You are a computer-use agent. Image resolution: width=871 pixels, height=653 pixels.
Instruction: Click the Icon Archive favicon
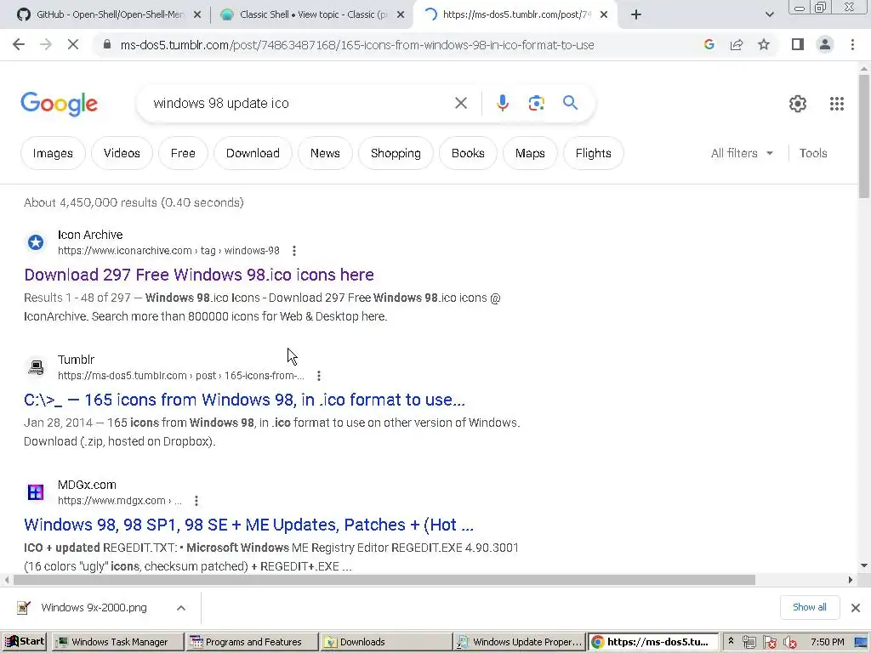coord(36,242)
